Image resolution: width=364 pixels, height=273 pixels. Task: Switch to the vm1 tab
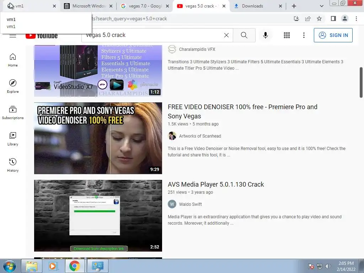click(x=30, y=6)
